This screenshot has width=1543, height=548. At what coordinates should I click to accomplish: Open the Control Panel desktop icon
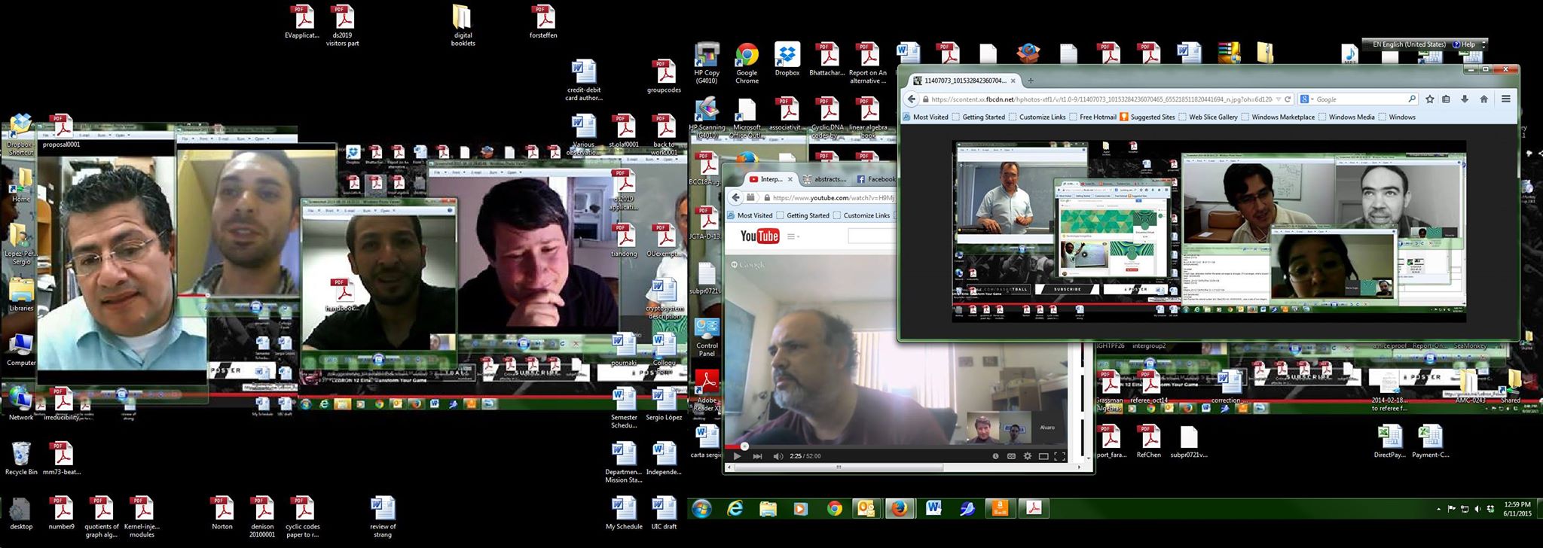pyautogui.click(x=707, y=336)
